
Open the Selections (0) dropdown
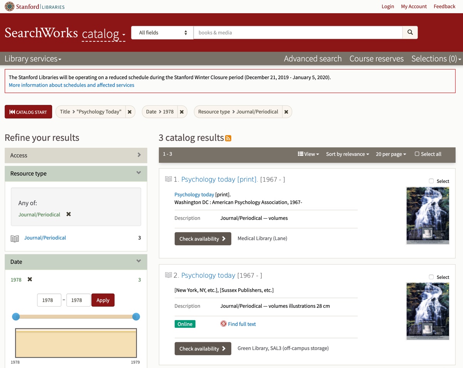(436, 59)
